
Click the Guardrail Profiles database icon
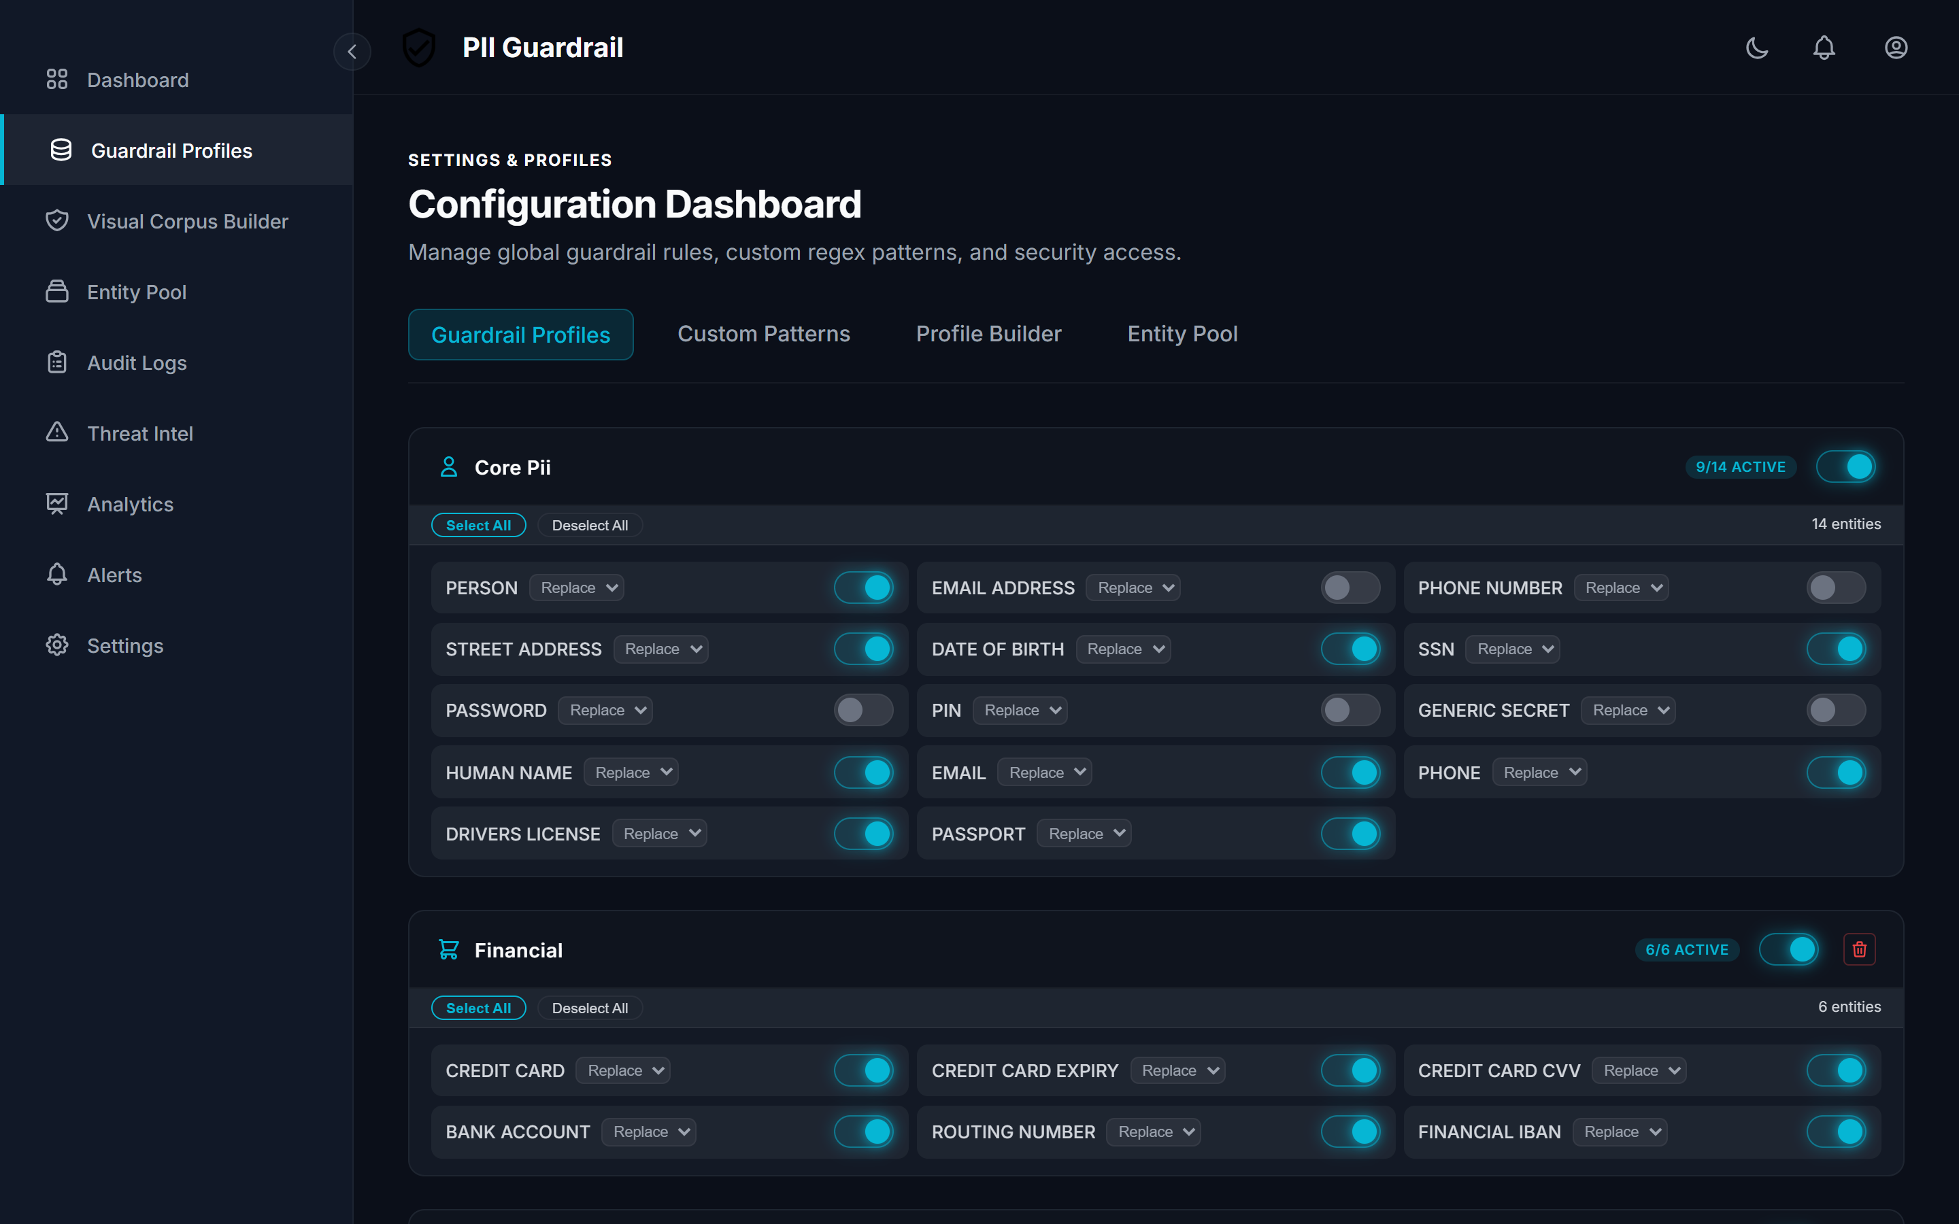tap(61, 150)
